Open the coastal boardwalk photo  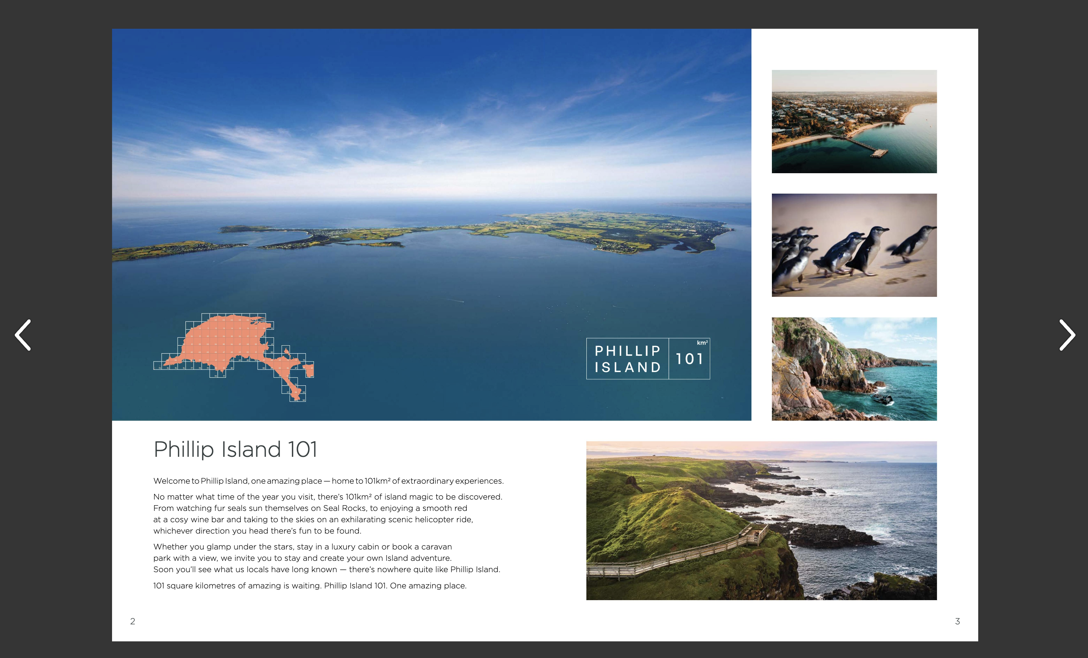(761, 520)
